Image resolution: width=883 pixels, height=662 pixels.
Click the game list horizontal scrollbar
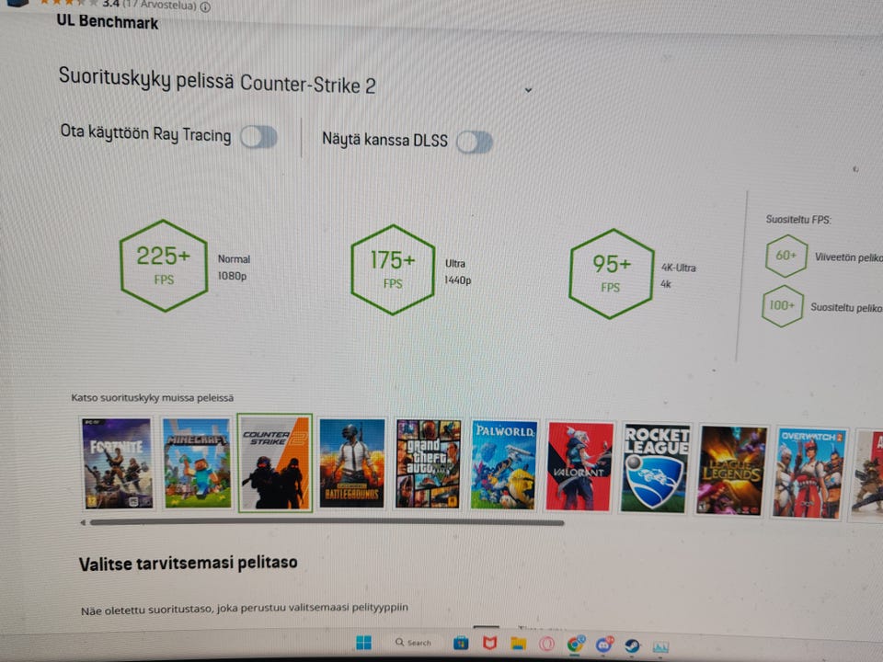coord(327,523)
